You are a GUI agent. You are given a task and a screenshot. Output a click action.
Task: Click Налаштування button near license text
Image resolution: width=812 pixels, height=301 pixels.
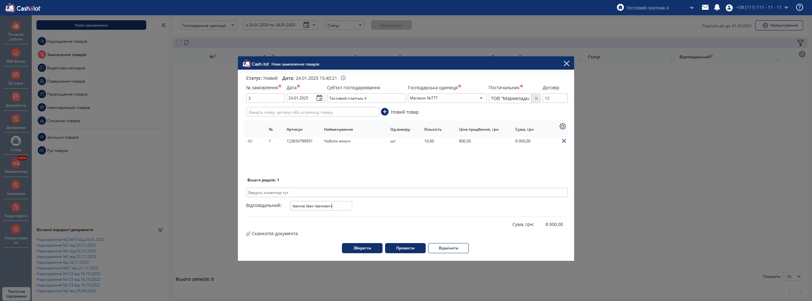tap(779, 25)
